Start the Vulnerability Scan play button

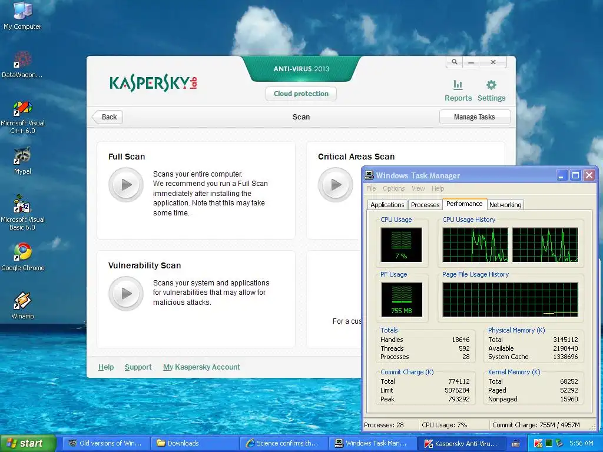126,294
